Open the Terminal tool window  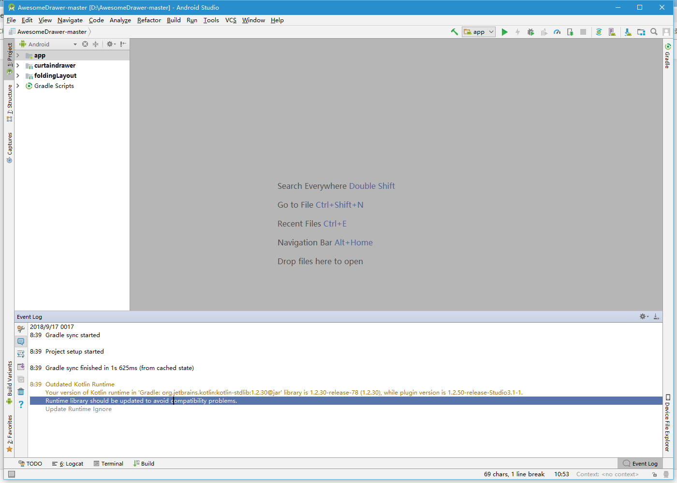point(108,464)
